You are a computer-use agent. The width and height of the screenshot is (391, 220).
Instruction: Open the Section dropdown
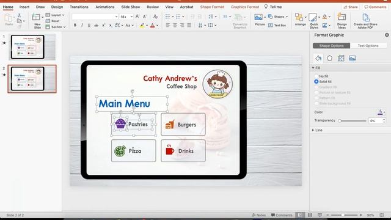[56, 27]
